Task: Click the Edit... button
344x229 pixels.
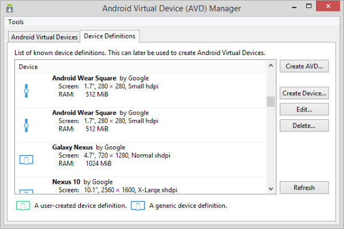Action: (304, 110)
